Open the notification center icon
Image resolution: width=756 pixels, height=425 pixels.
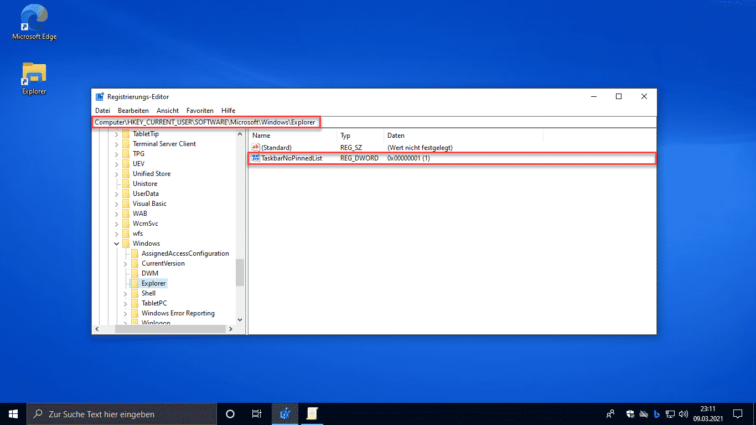pyautogui.click(x=738, y=414)
